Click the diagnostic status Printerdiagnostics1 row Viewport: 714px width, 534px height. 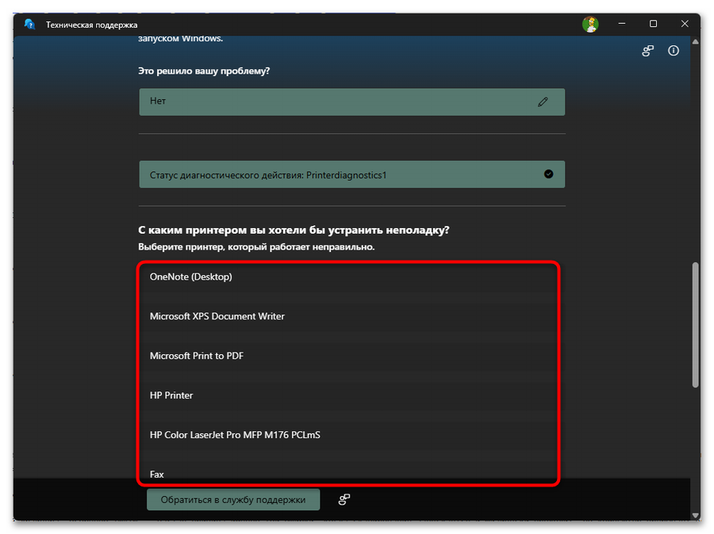pyautogui.click(x=352, y=174)
